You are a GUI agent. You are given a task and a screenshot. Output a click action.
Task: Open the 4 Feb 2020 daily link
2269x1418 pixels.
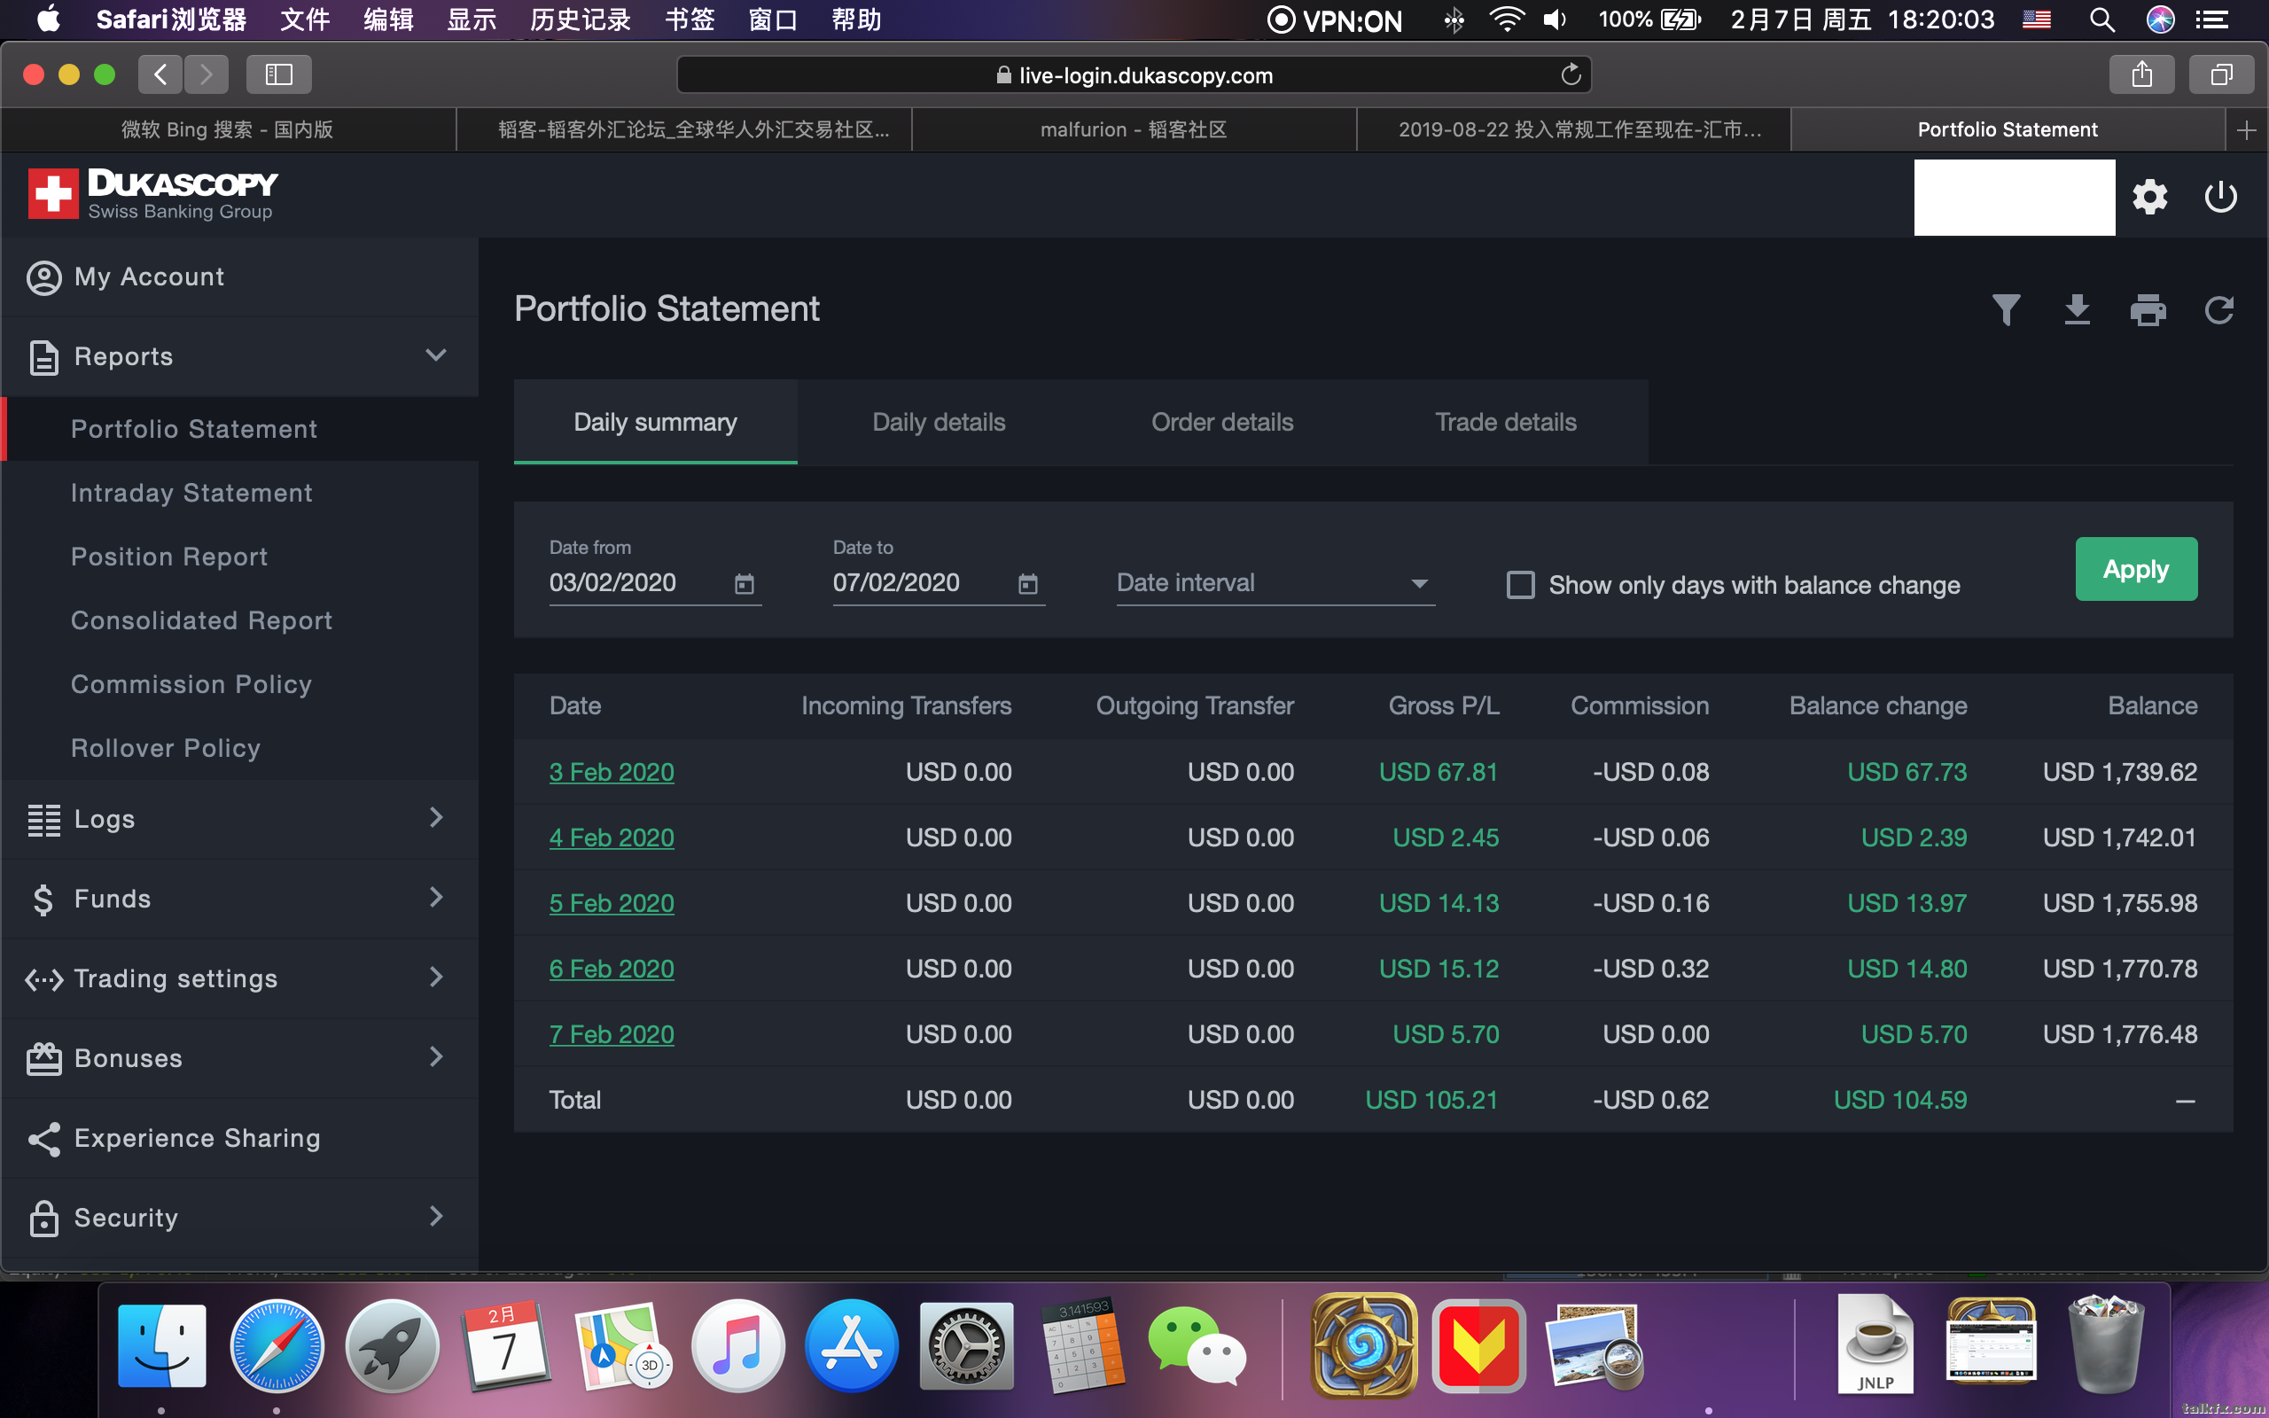612,838
